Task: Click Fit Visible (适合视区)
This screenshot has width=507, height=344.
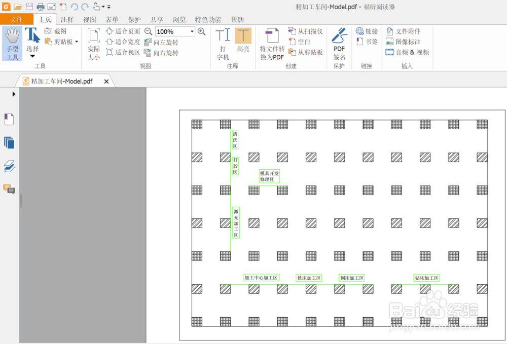Action: (123, 52)
